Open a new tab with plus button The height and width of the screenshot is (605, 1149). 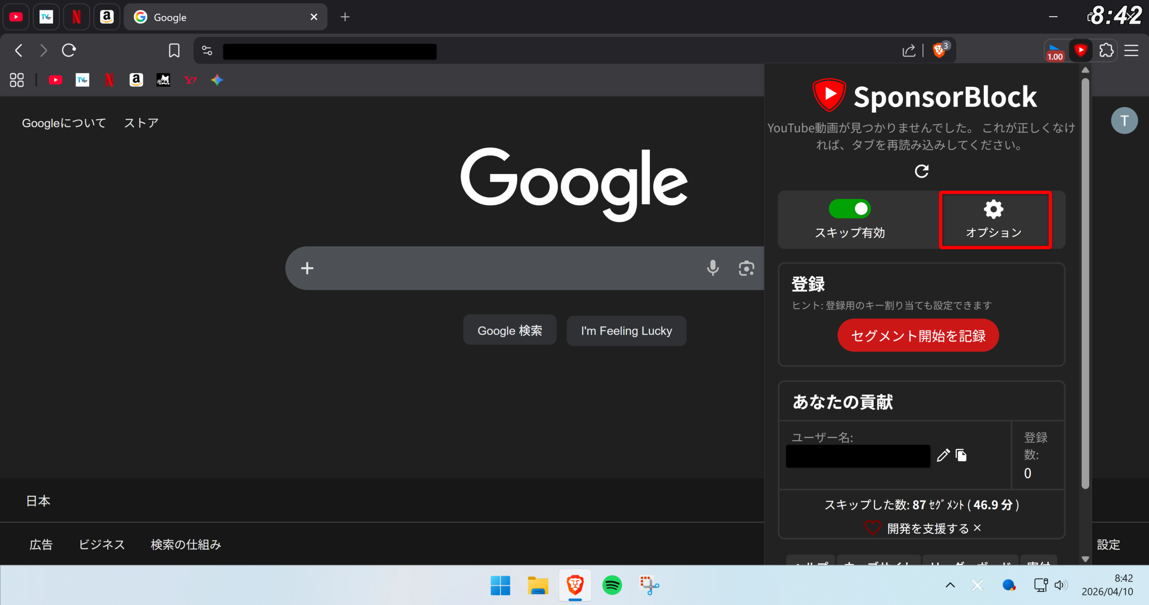pyautogui.click(x=345, y=17)
